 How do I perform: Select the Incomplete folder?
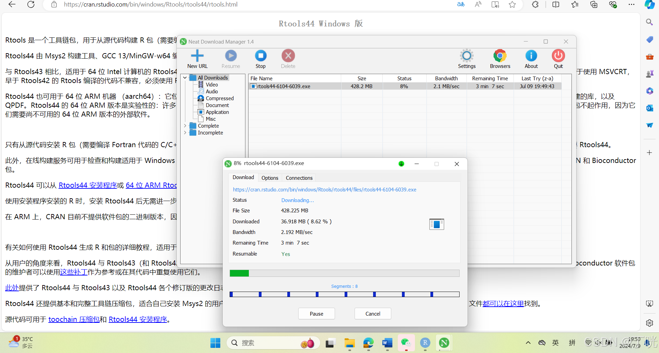(210, 133)
